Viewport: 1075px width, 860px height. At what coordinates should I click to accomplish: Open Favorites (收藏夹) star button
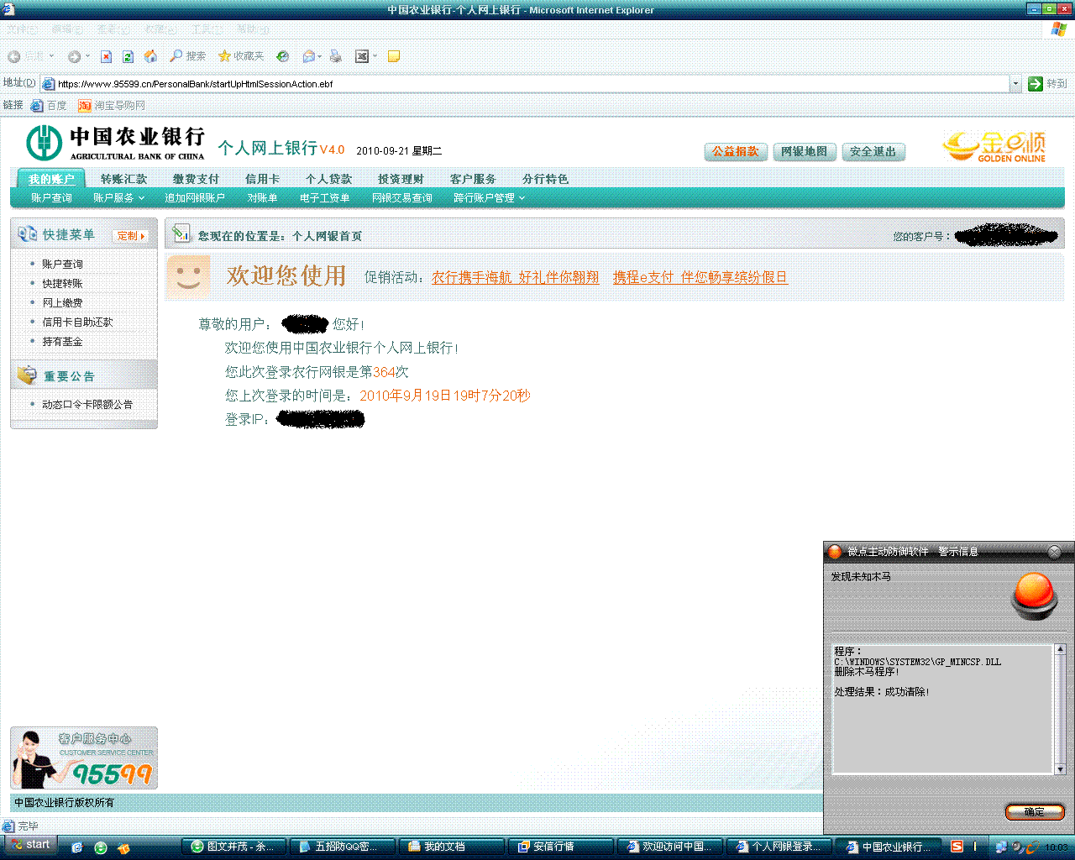point(241,56)
